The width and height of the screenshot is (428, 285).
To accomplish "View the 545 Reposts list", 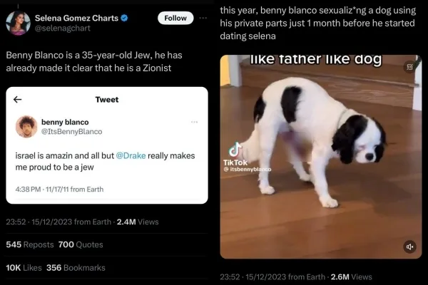I will (x=30, y=244).
